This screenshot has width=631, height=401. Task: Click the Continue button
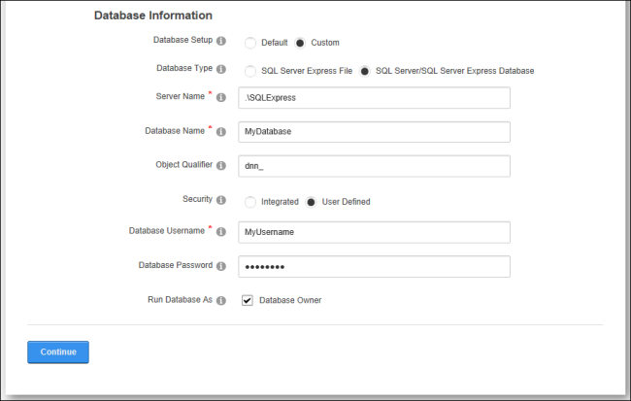(x=58, y=352)
